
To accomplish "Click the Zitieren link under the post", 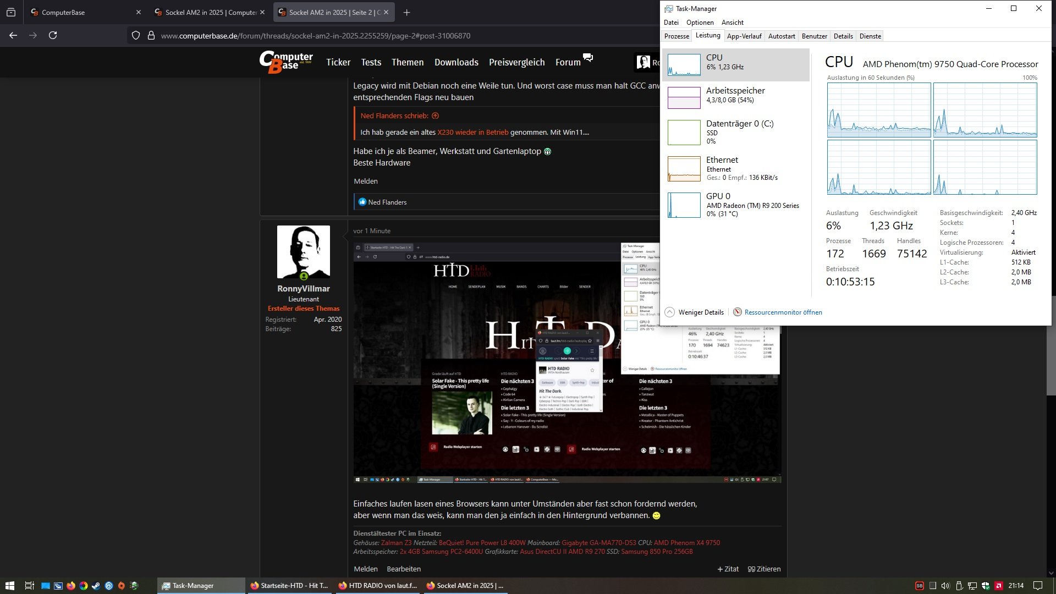I will click(764, 569).
